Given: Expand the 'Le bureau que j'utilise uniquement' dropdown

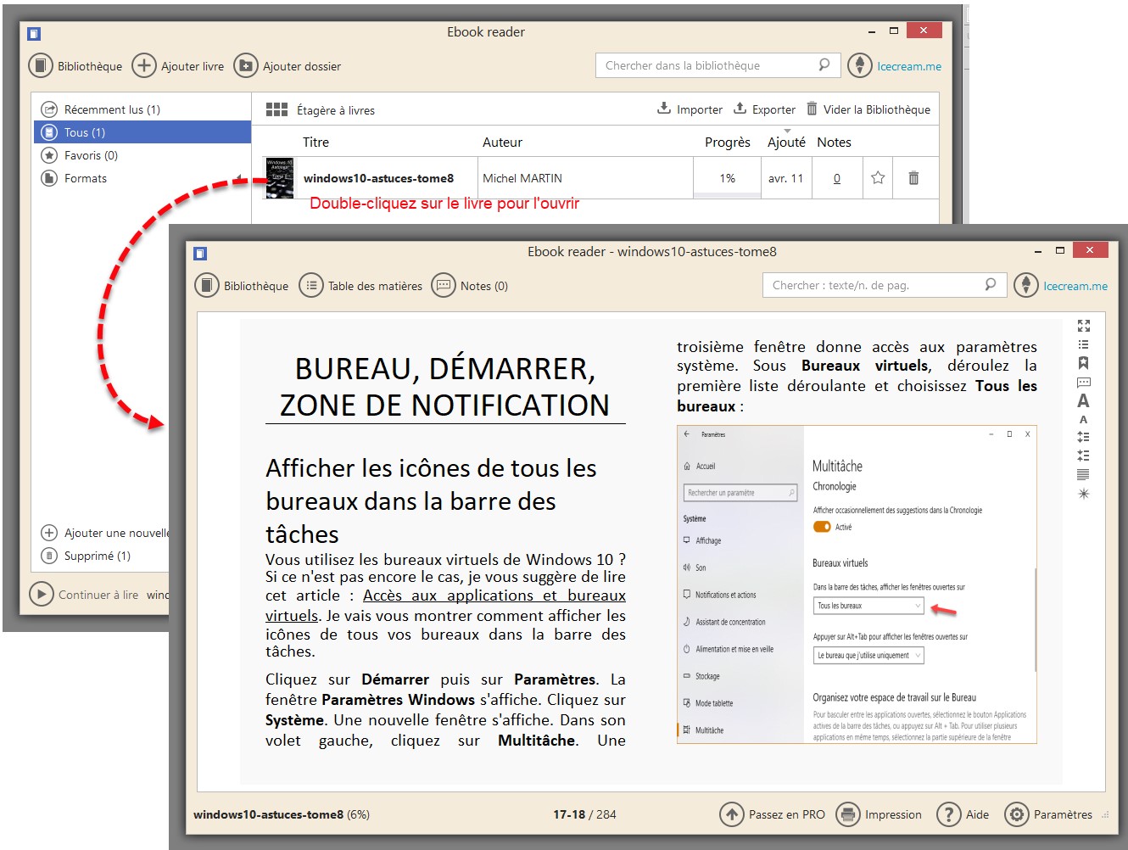Looking at the screenshot, I should (x=868, y=656).
